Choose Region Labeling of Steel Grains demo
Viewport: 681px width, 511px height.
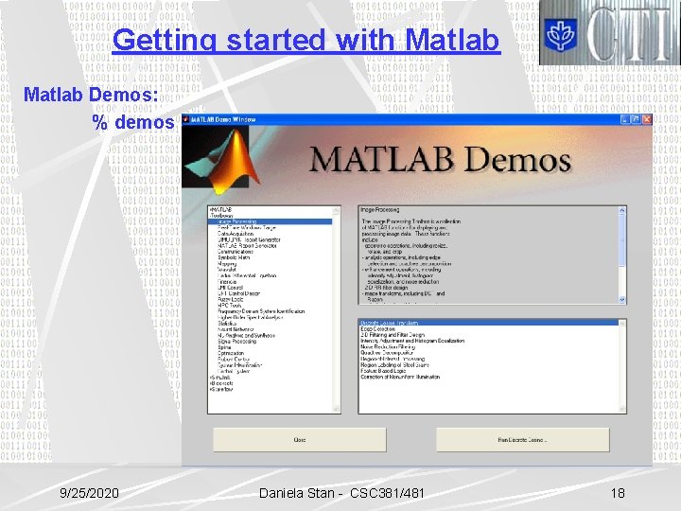click(x=394, y=365)
